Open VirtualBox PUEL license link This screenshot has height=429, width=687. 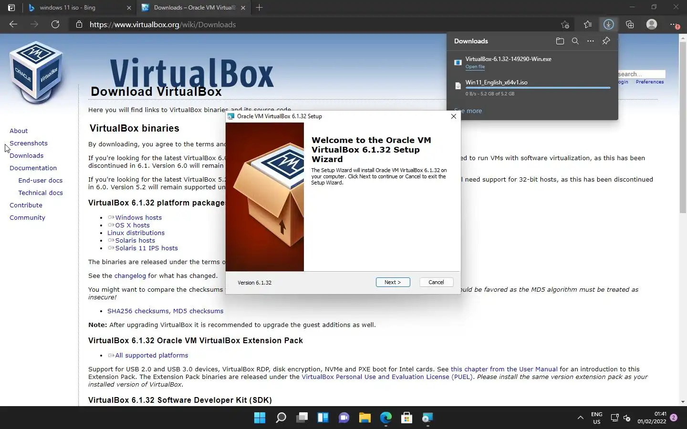pyautogui.click(x=387, y=377)
